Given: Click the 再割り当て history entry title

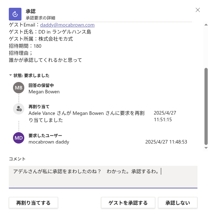Looking at the screenshot, I should tap(39, 106).
